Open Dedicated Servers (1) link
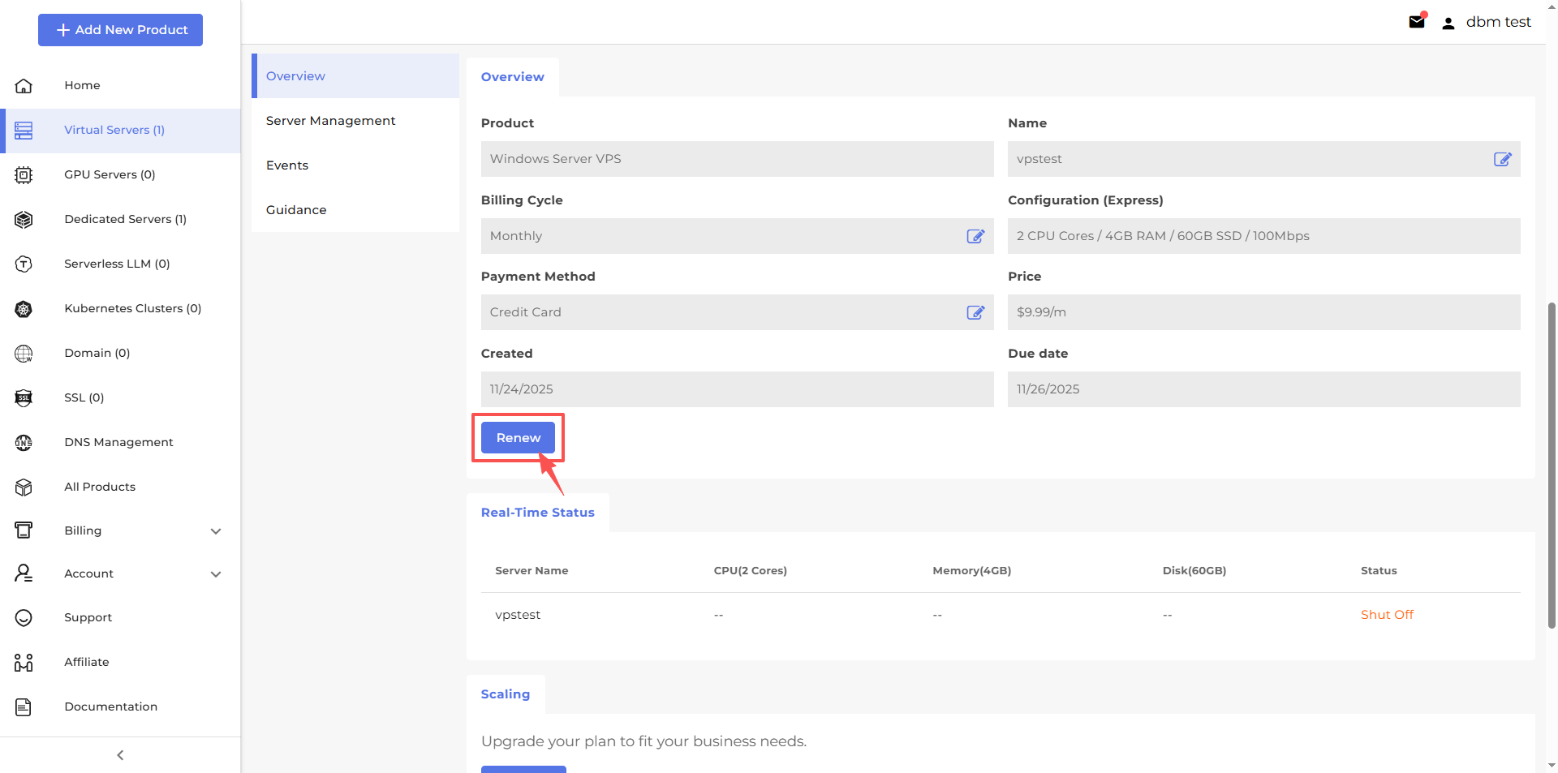 (125, 219)
